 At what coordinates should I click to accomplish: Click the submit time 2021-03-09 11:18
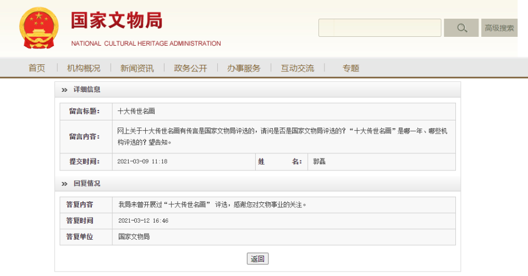[142, 162]
